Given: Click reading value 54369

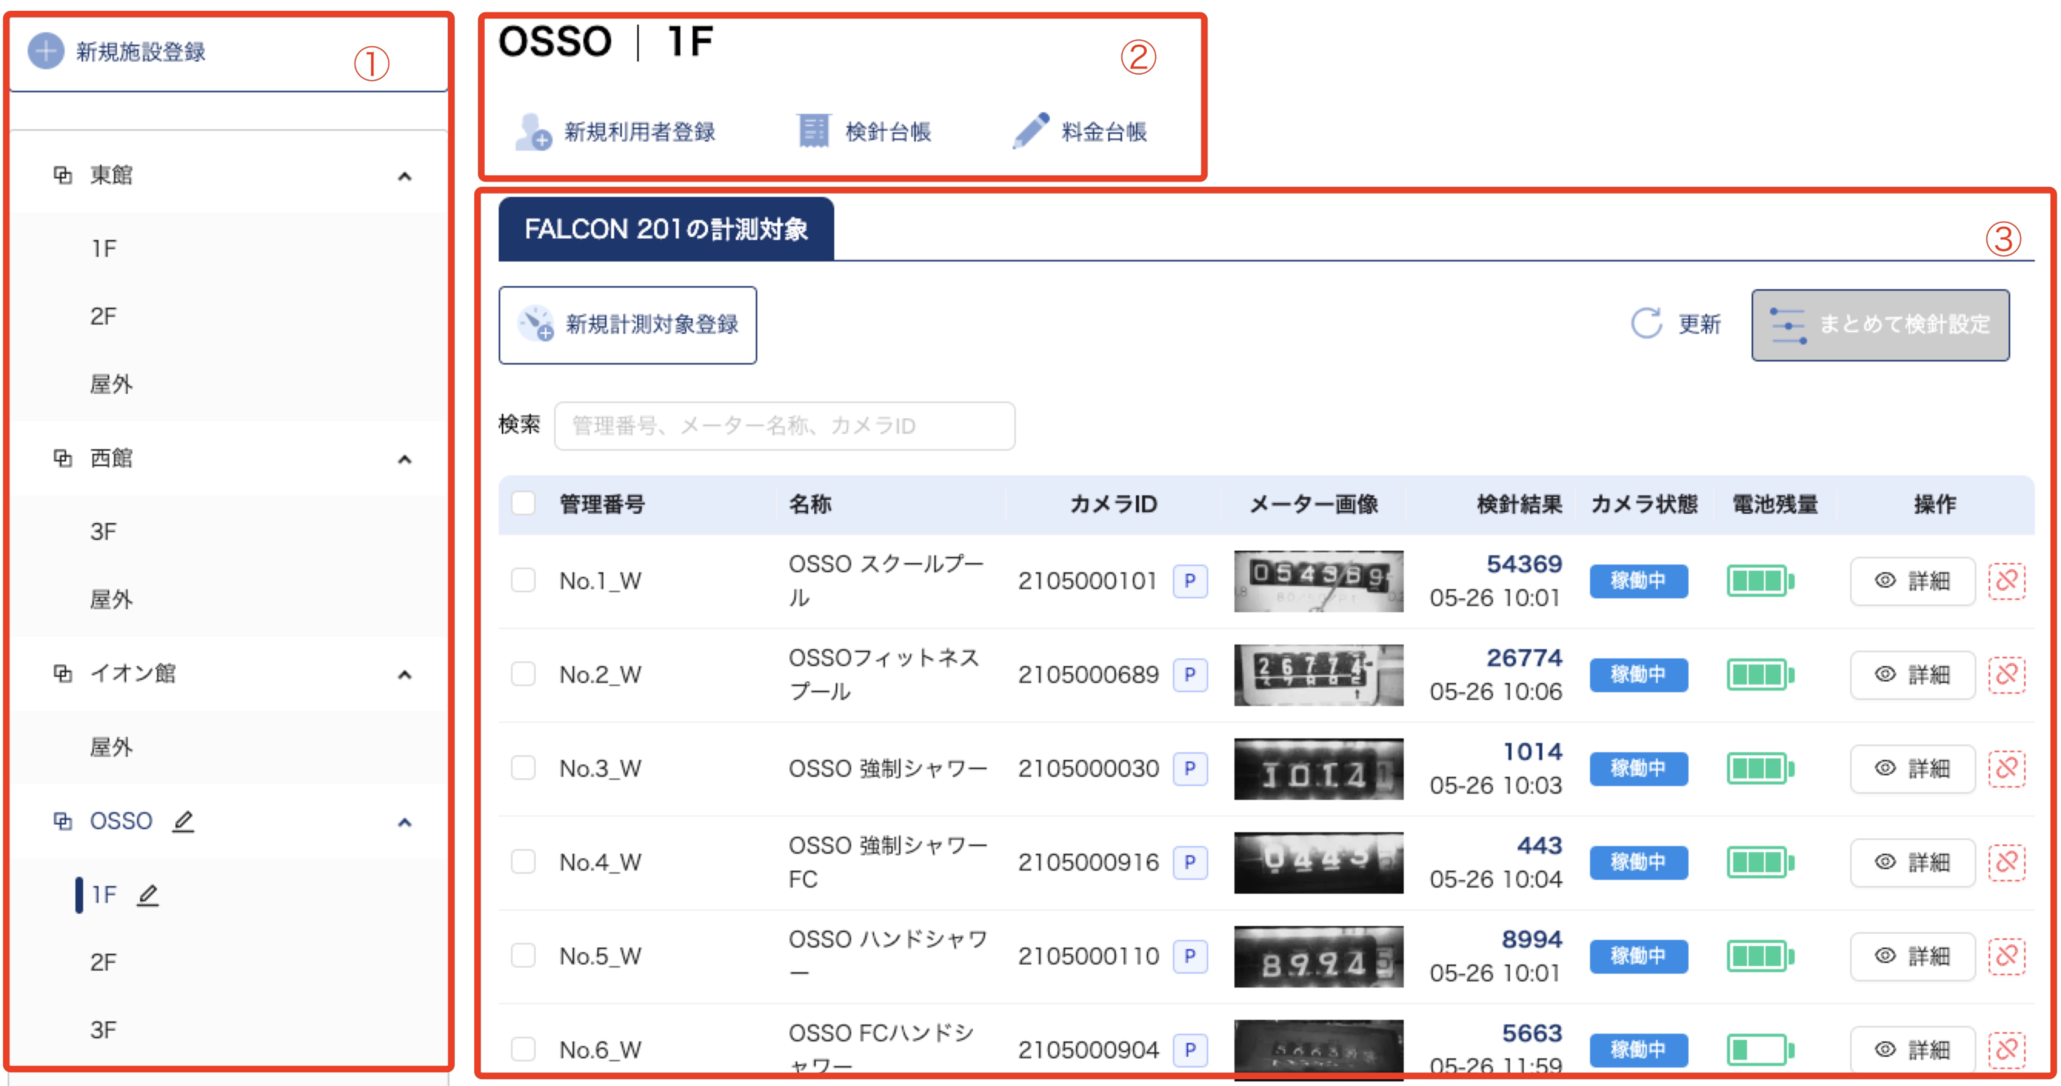Looking at the screenshot, I should [x=1523, y=564].
